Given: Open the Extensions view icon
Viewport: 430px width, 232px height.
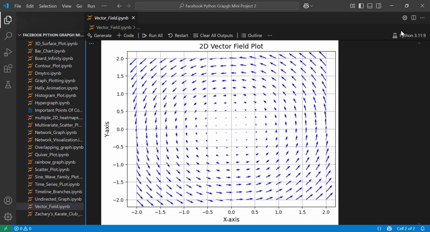Looking at the screenshot, I should (8, 69).
